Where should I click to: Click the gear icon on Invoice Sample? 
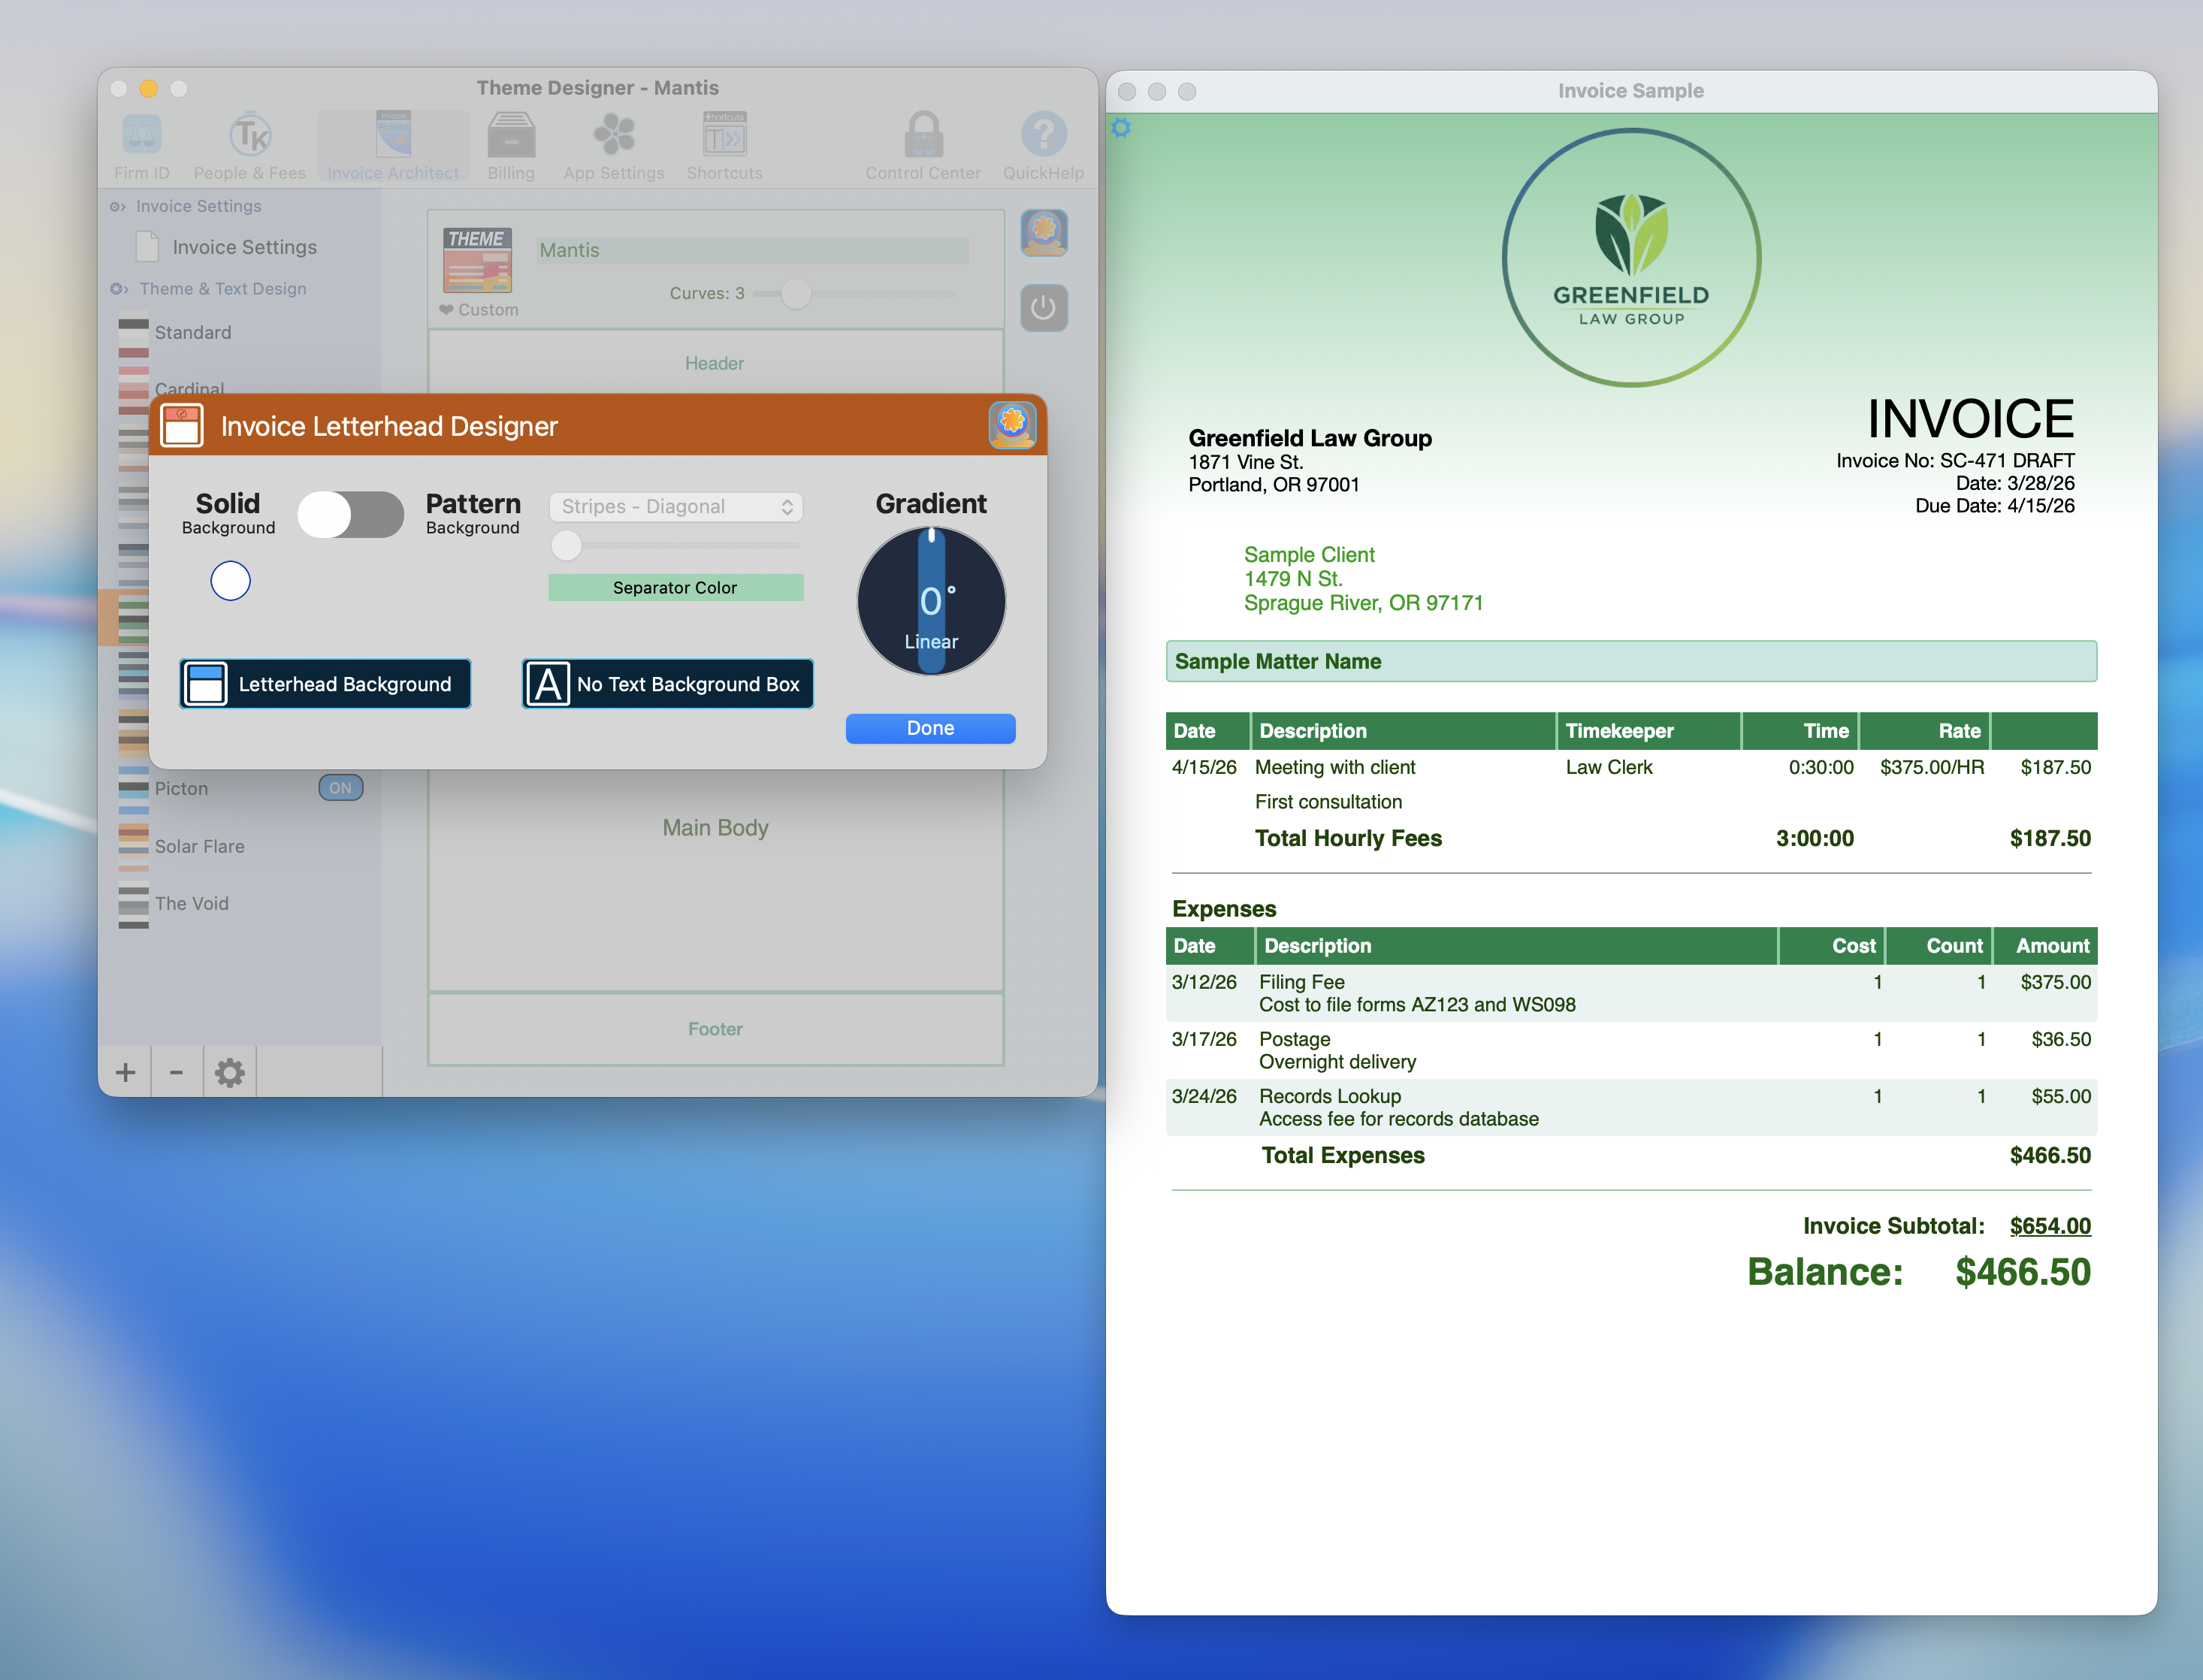coord(1122,128)
